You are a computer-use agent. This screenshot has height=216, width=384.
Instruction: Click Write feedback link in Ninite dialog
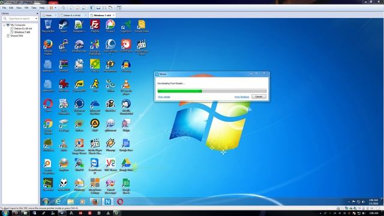point(241,97)
